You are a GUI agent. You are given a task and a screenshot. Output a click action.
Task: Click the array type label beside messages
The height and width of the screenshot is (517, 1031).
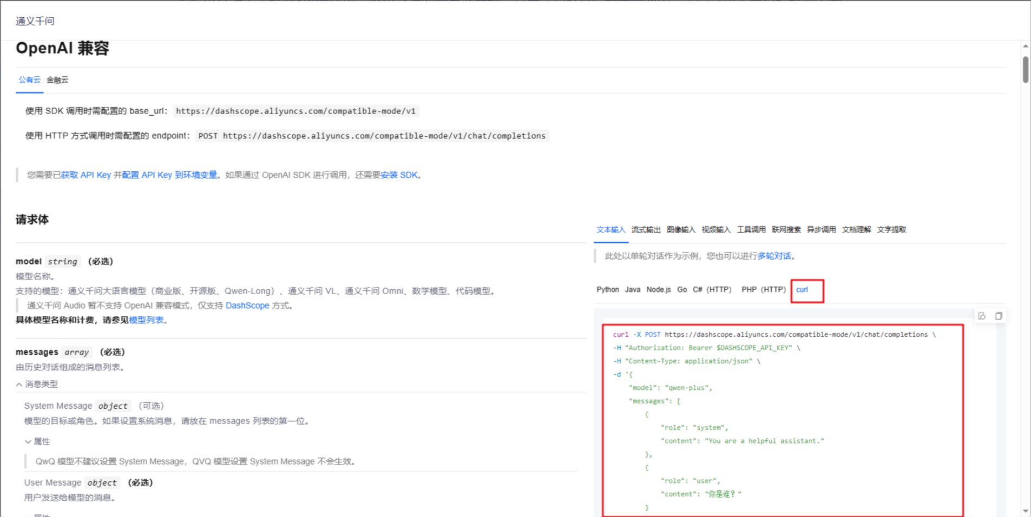click(76, 353)
